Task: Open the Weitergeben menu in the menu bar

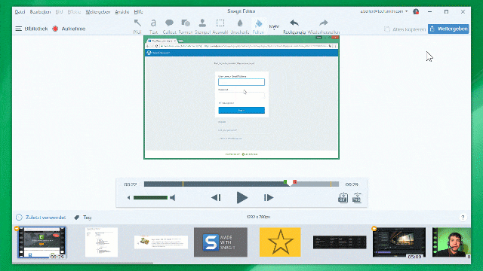Action: point(97,12)
